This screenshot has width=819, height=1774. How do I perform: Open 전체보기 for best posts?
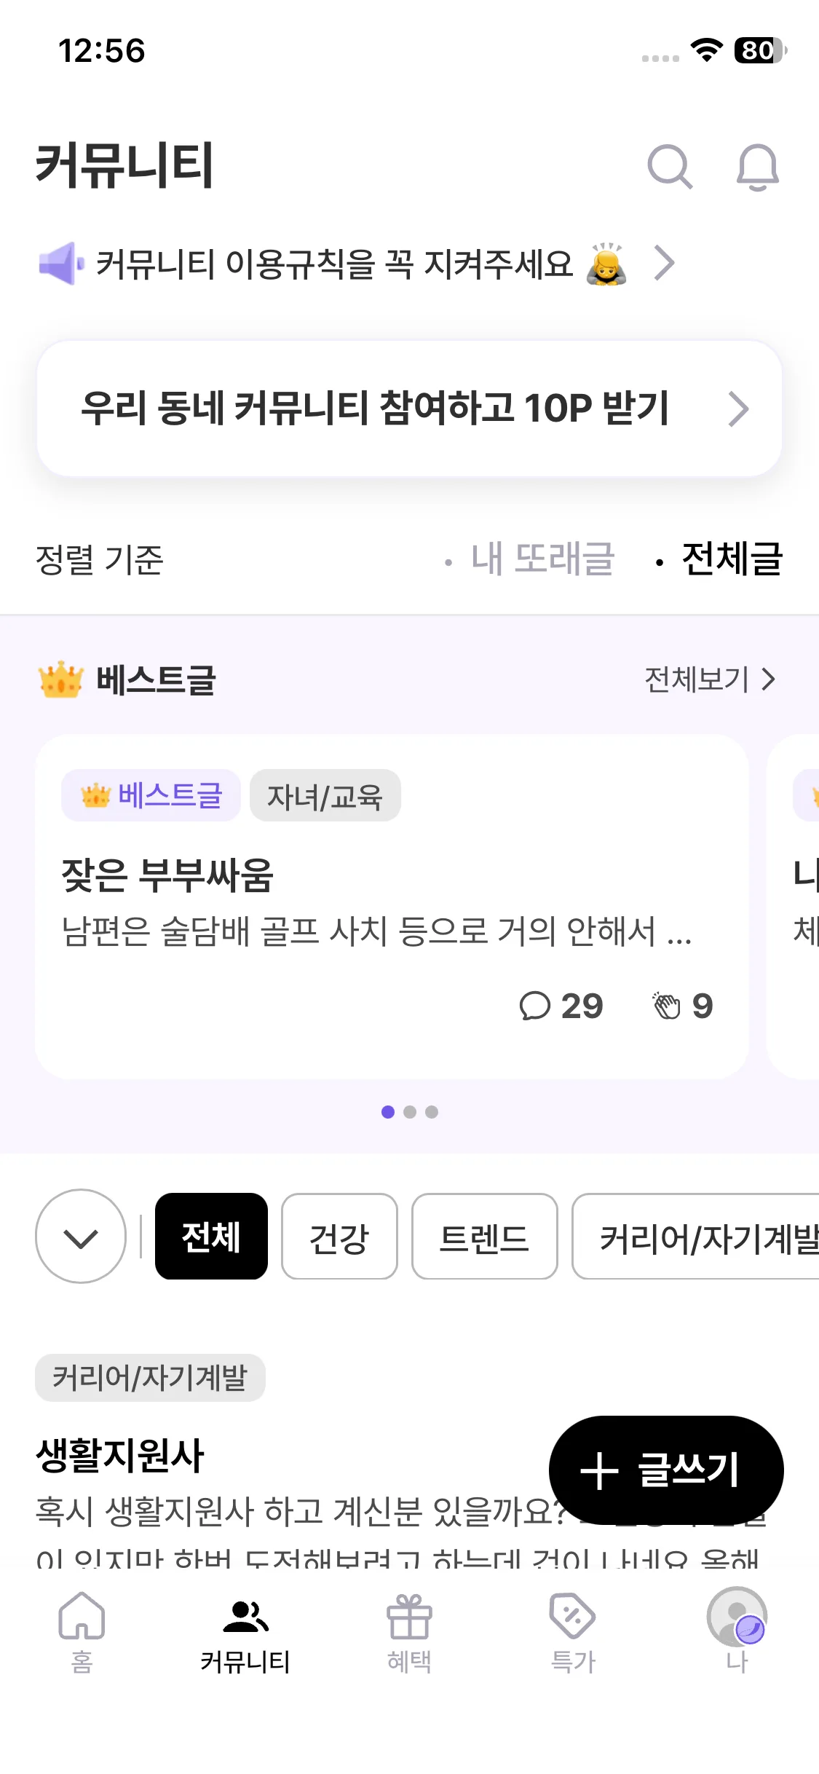coord(709,679)
